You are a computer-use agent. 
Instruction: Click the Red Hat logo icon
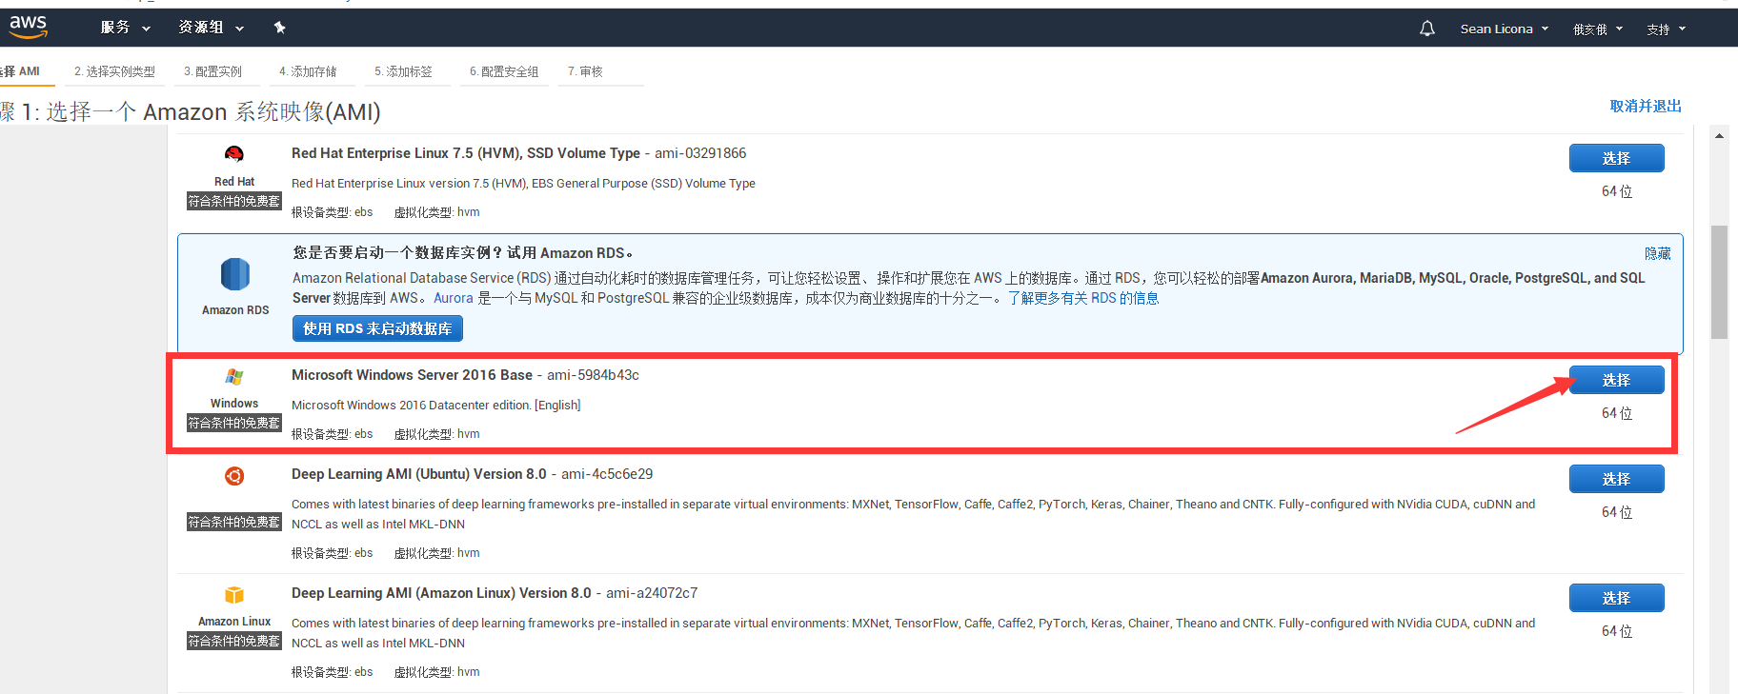pyautogui.click(x=234, y=154)
